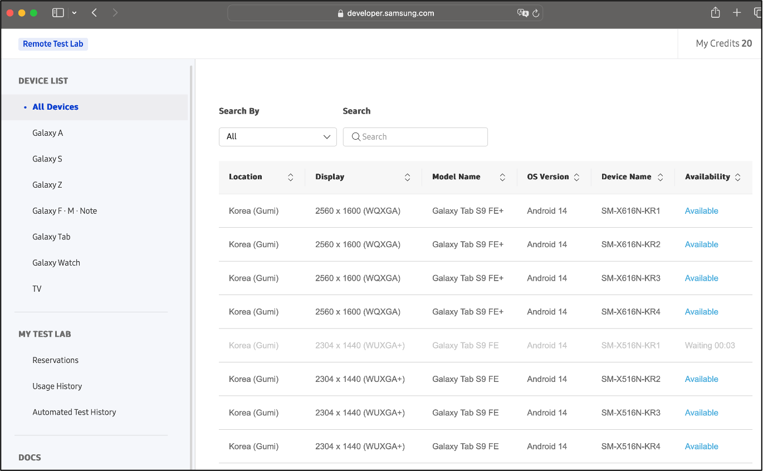Select device name SM-X516N-KR1
The height and width of the screenshot is (471, 763).
(630, 346)
